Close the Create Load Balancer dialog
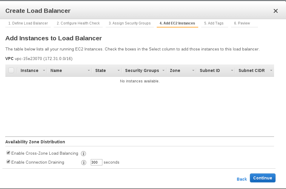The image size is (286, 189). [x=276, y=11]
